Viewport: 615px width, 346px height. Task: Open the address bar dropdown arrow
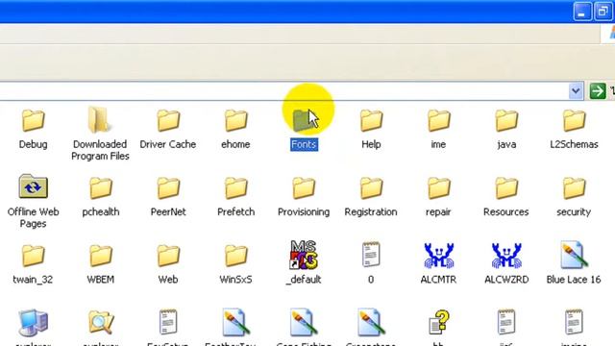[576, 91]
